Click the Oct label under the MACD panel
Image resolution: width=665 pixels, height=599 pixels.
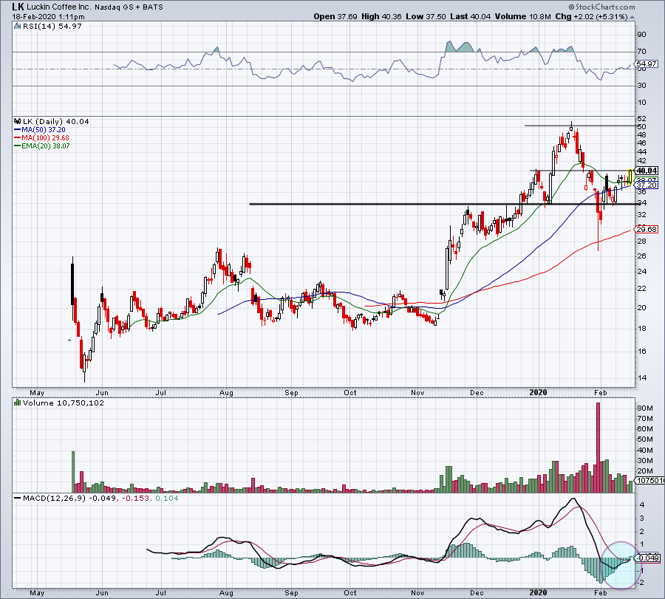[350, 592]
